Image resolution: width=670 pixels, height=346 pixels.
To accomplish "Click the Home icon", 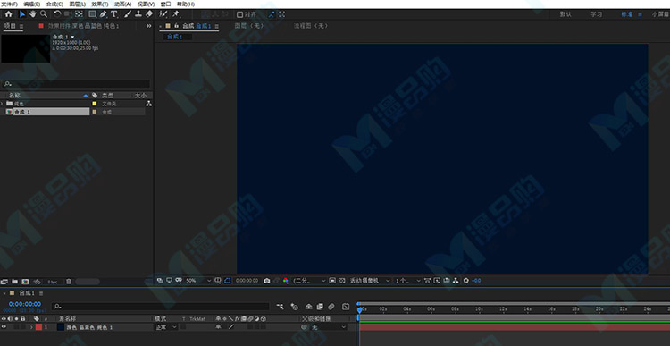I will pos(9,14).
